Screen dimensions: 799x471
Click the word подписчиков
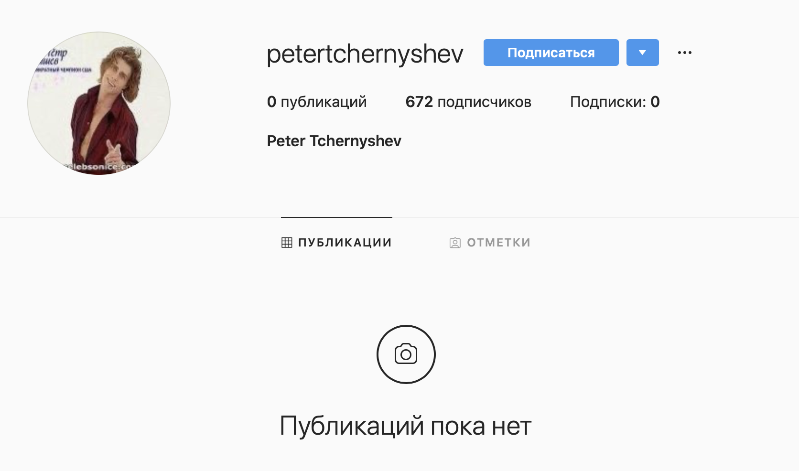[x=485, y=102]
